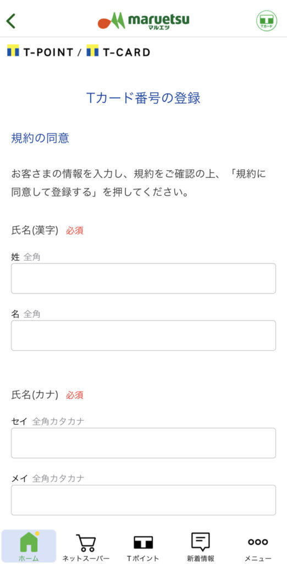This screenshot has height=564, width=287.
Task: Switch to the ホーム tab
Action: coord(29,546)
